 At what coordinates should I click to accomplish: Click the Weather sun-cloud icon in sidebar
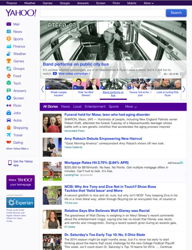tap(9, 54)
